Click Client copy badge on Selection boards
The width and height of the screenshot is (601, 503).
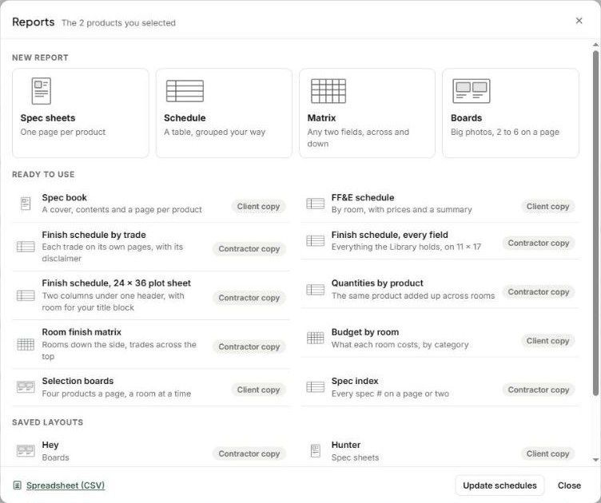[258, 390]
